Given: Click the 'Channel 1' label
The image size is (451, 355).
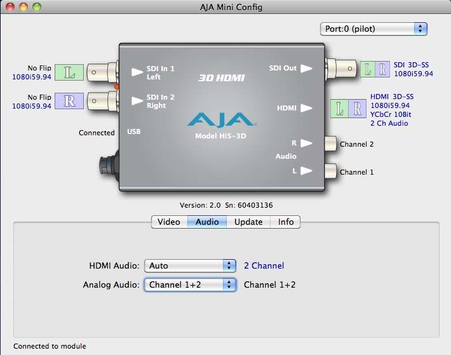Looking at the screenshot, I should 356,172.
